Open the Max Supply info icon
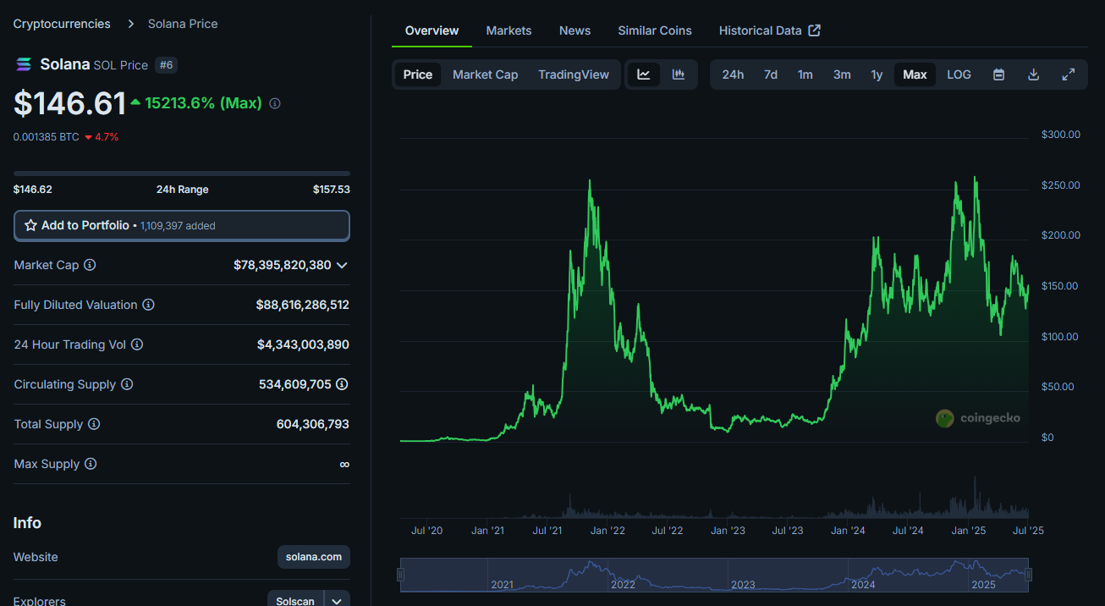Screen dimensions: 1105x606 tap(91, 464)
